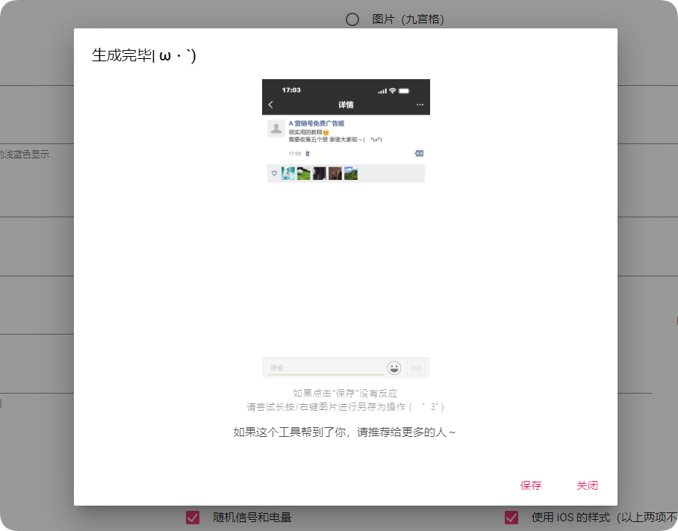Click the 生成完毕 dialog title
Screen dimensions: 678x531
click(x=143, y=55)
